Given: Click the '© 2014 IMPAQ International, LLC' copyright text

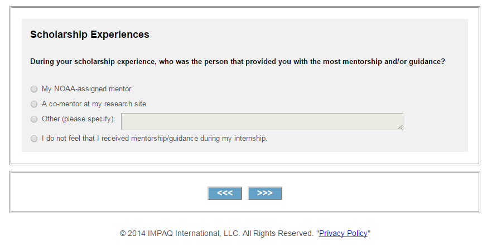Looking at the screenshot, I should 180,234.
